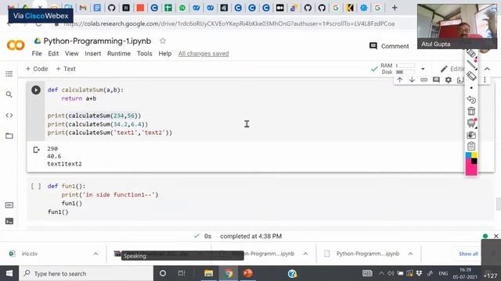Screen dimensions: 501x281
Task: Open the Help menu
Action: pos(165,54)
